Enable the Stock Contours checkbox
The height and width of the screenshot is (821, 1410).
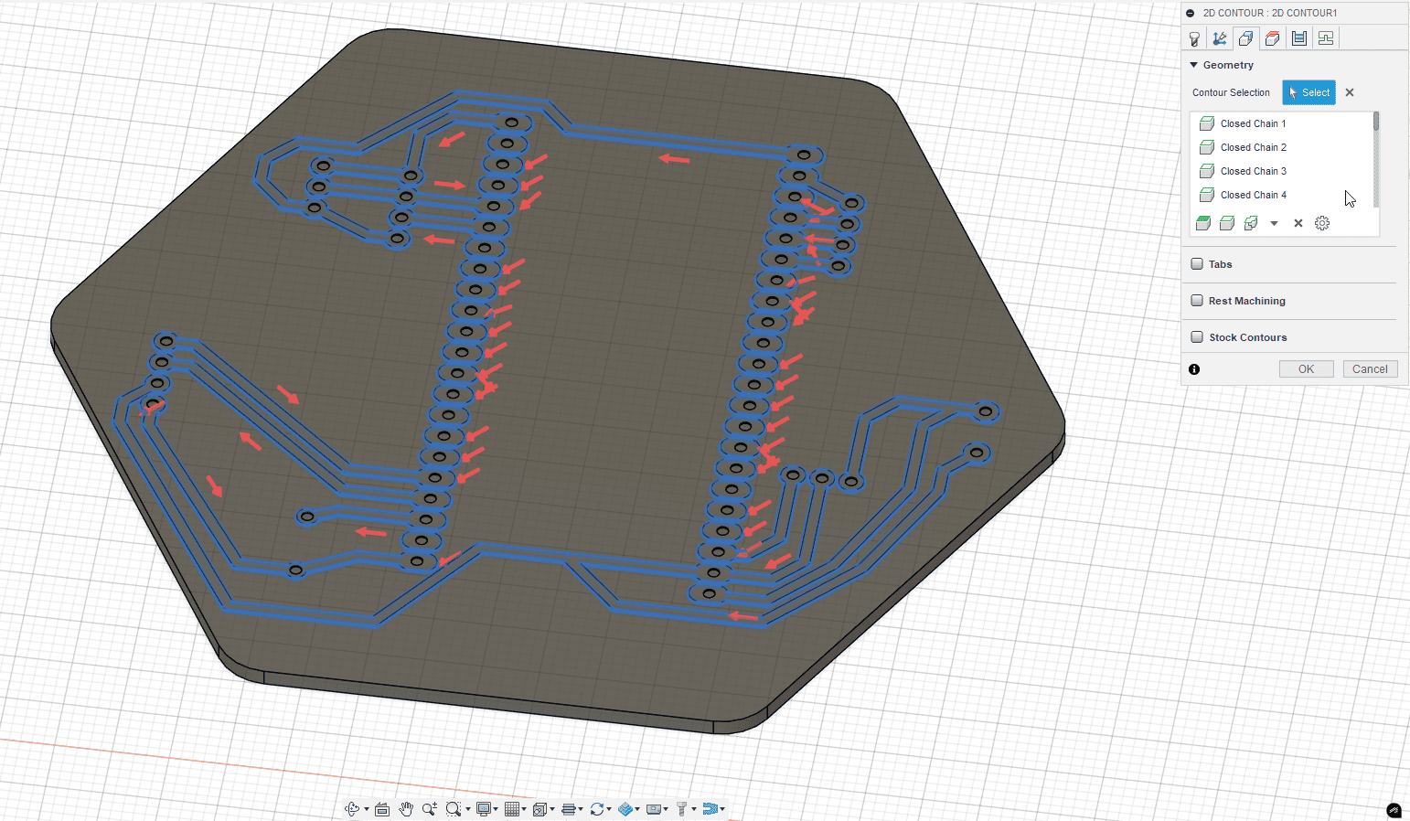1197,337
